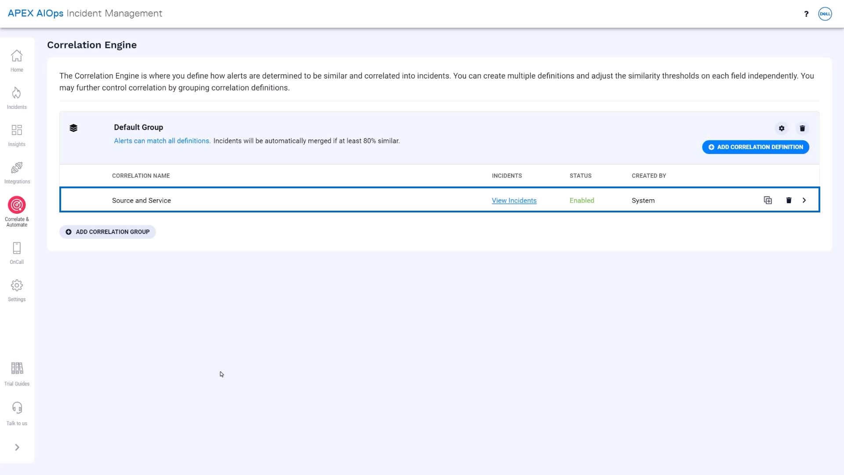
Task: Open the Dell account profile menu
Action: point(825,14)
